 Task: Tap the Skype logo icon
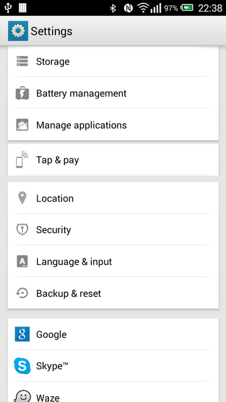[23, 366]
